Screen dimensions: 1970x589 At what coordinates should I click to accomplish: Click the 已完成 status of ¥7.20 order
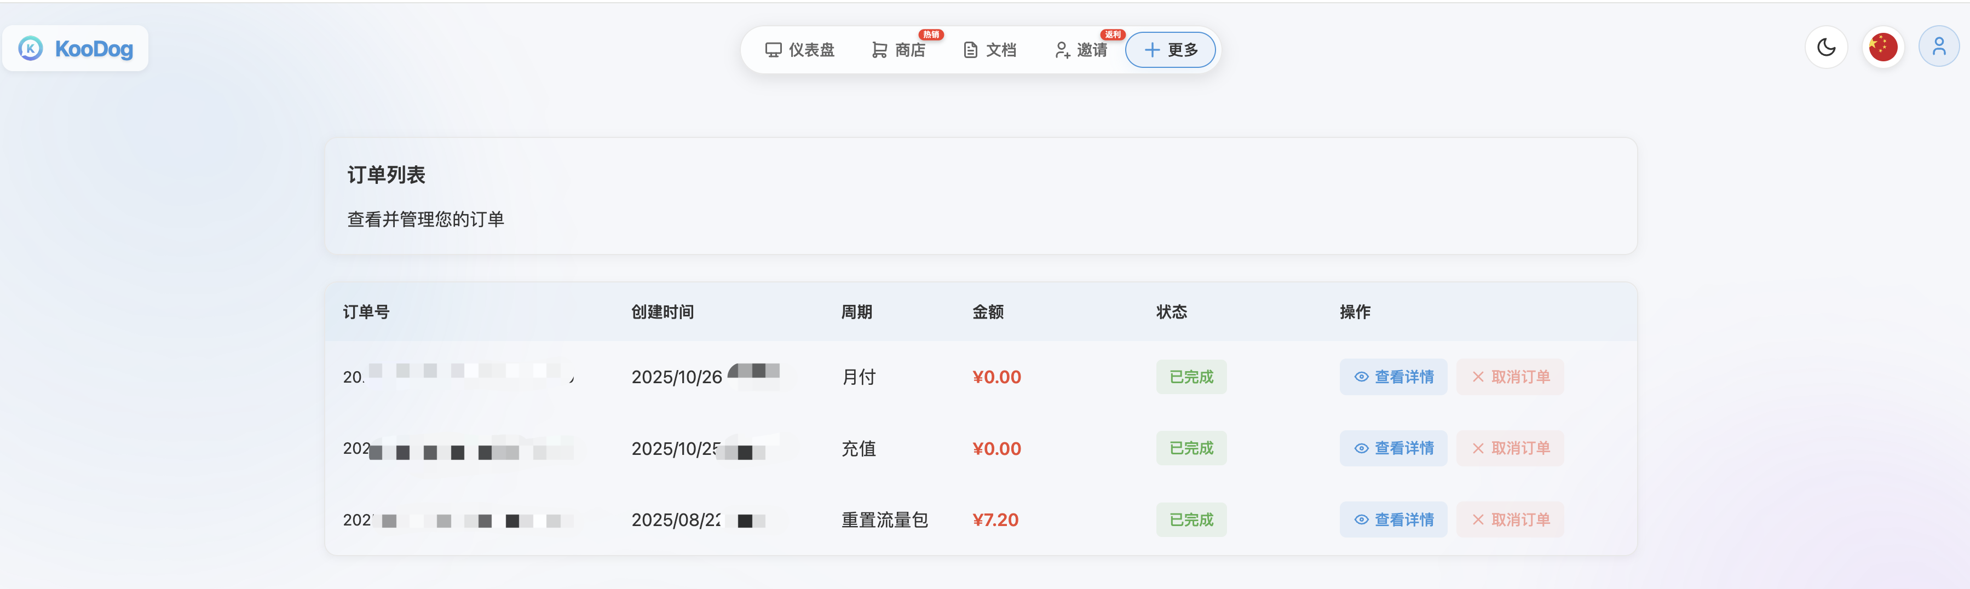[x=1191, y=520]
